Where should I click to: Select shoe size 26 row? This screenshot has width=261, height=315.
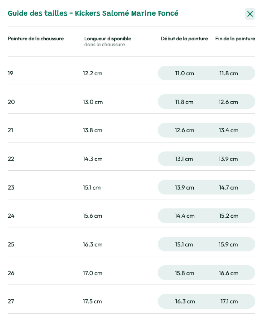[131, 273]
